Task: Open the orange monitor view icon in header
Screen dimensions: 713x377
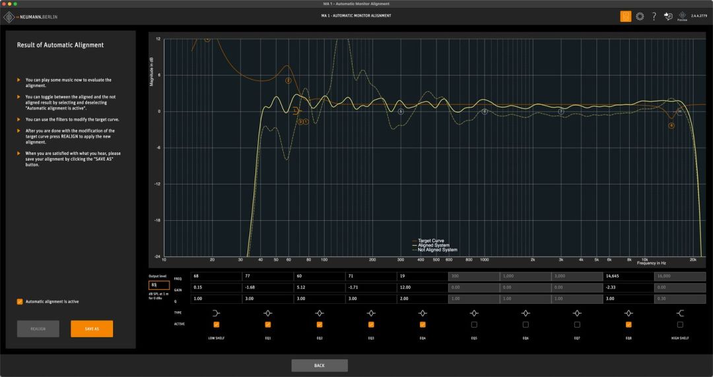Action: 626,16
